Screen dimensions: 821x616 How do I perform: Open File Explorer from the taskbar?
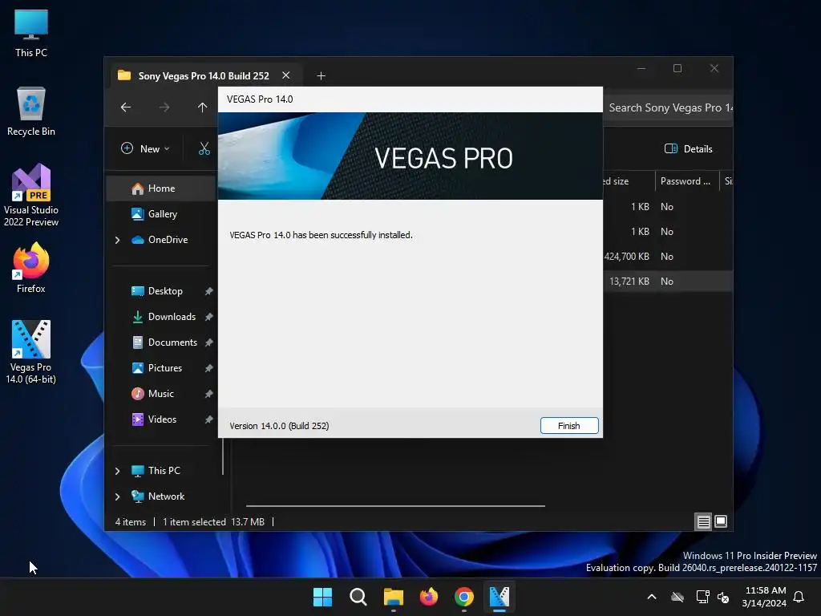pos(393,597)
